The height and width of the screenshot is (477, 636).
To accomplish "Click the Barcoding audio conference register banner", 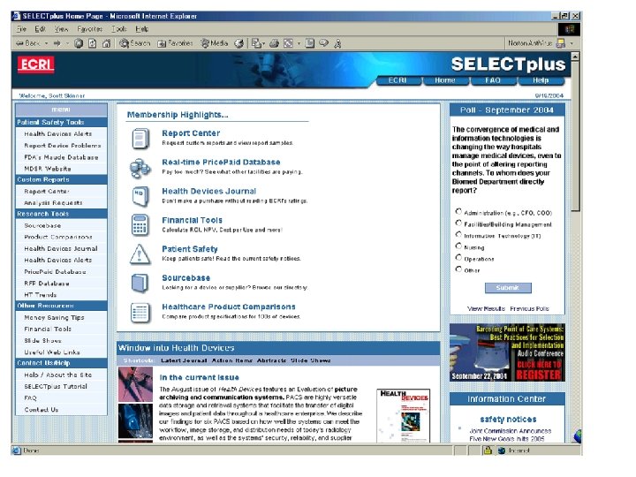I will tap(507, 352).
